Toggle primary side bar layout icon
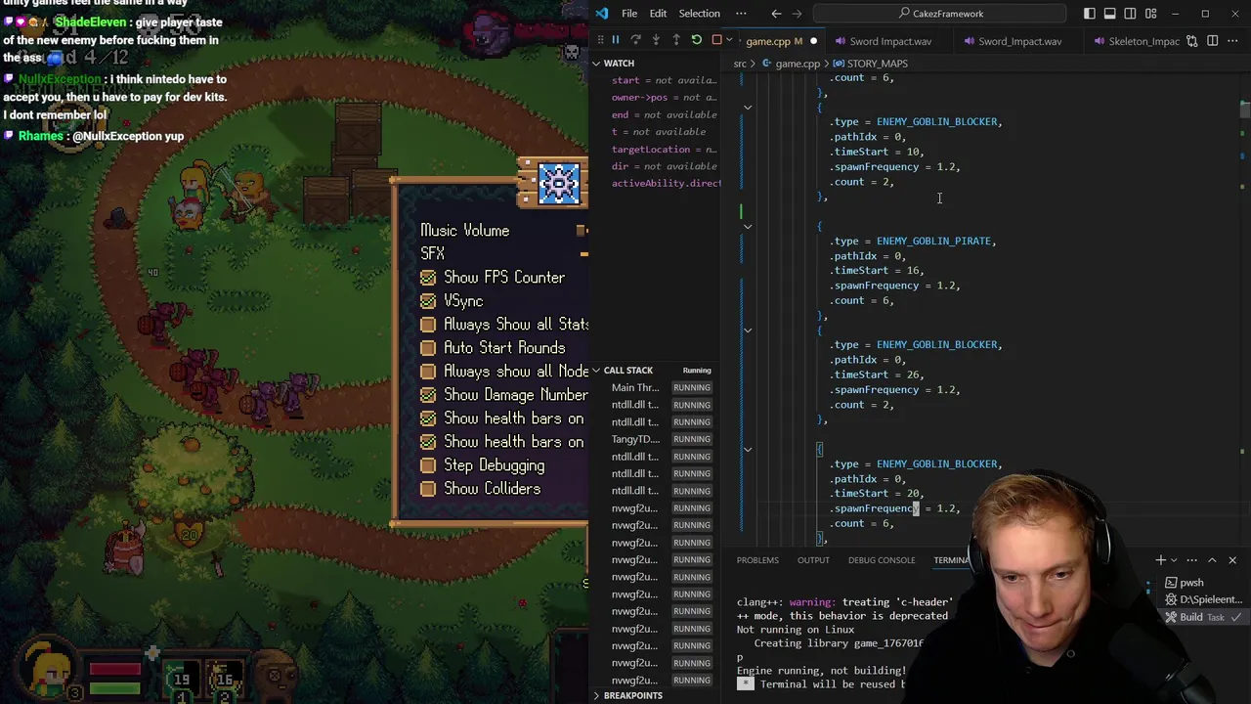This screenshot has width=1251, height=704. [x=1090, y=14]
